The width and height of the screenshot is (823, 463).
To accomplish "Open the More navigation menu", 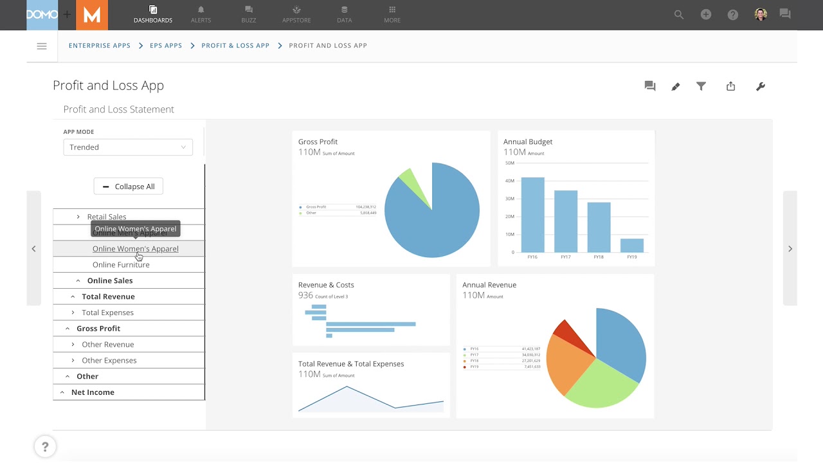I will [x=392, y=14].
